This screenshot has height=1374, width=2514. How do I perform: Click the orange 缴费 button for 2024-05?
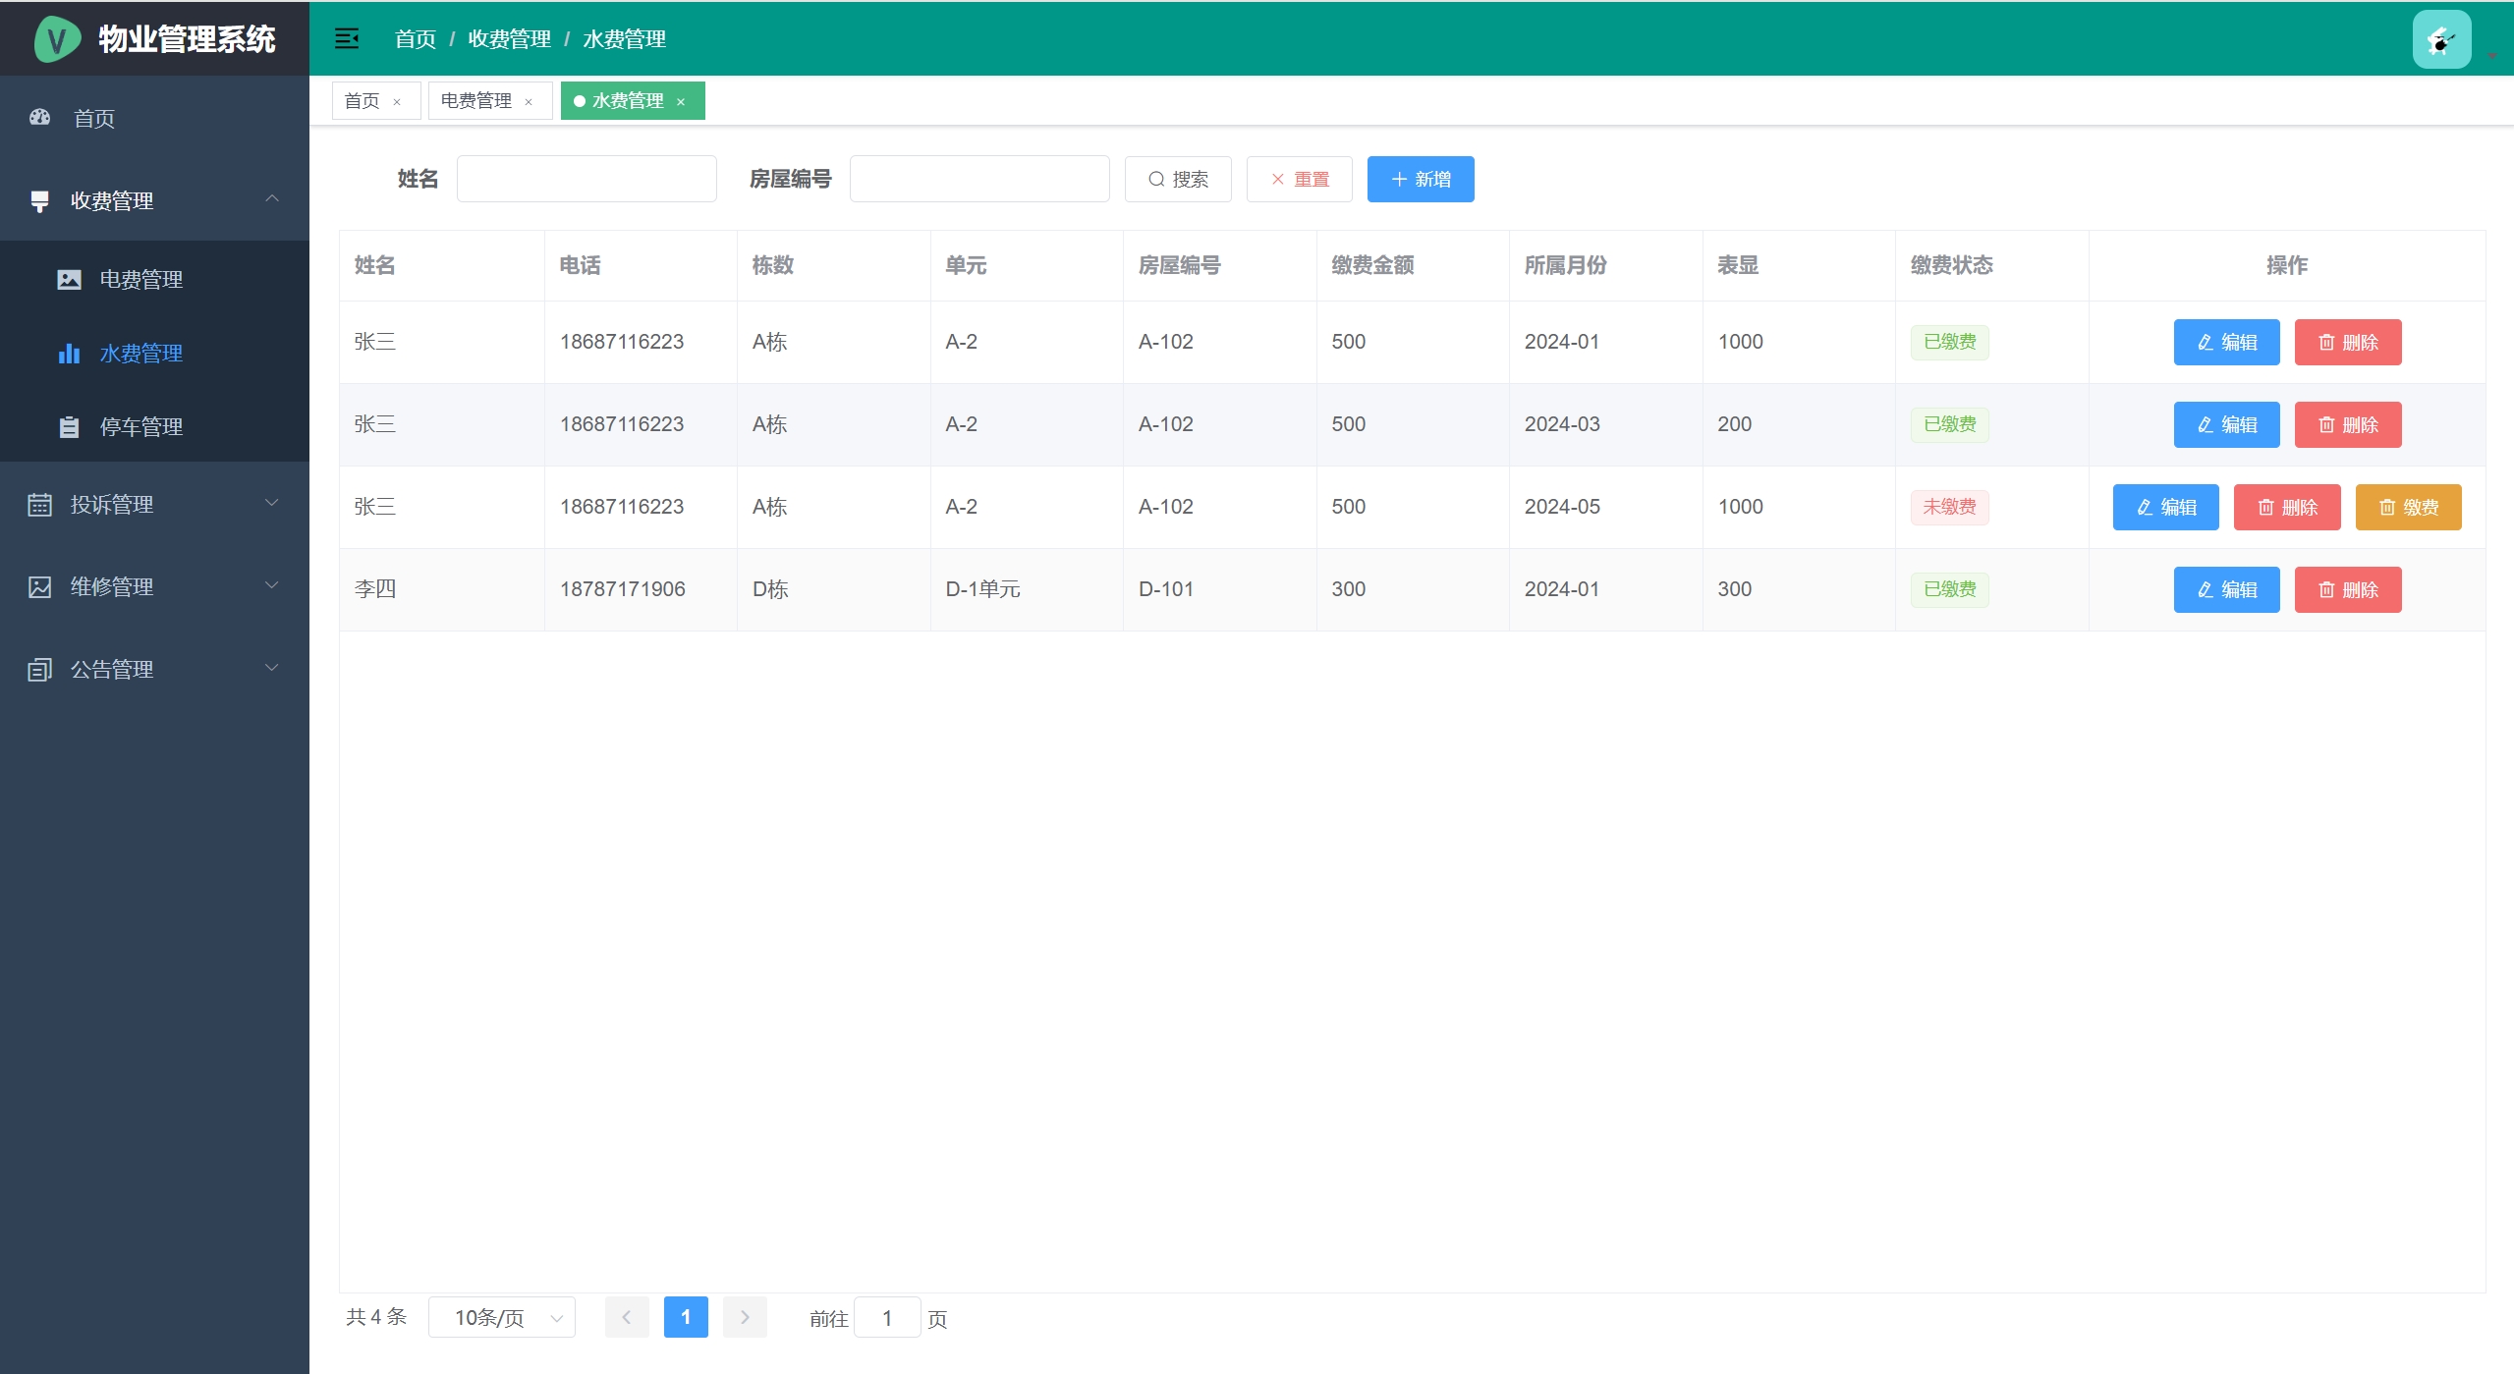[x=2408, y=507]
